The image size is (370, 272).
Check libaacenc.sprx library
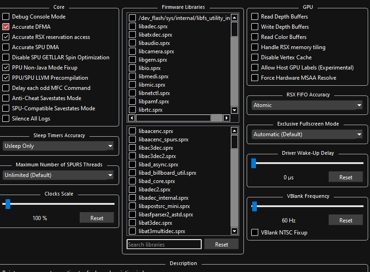click(x=133, y=131)
